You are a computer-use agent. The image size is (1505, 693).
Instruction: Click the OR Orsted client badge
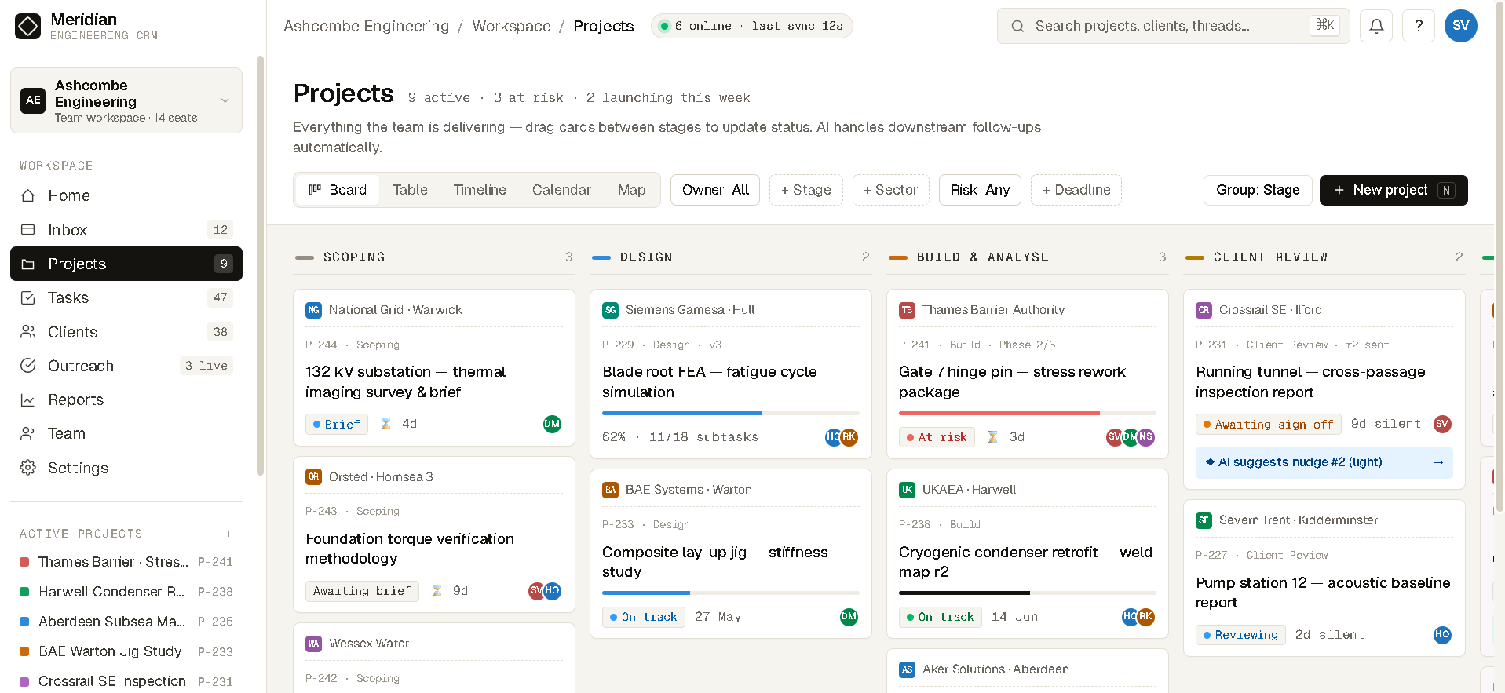(313, 476)
